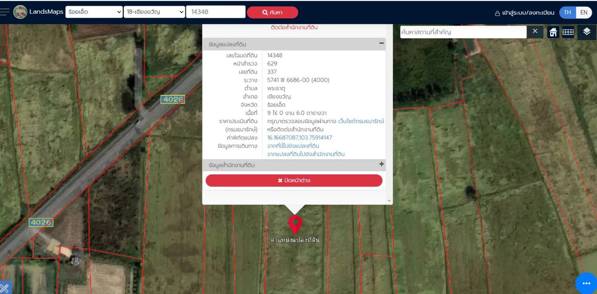Switch language to TH

(x=568, y=12)
